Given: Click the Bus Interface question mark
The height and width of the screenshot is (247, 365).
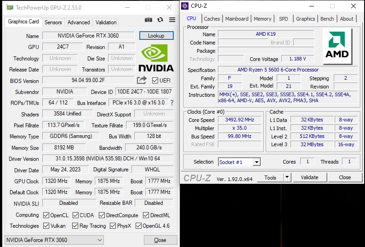Looking at the screenshot, I should pos(172,103).
